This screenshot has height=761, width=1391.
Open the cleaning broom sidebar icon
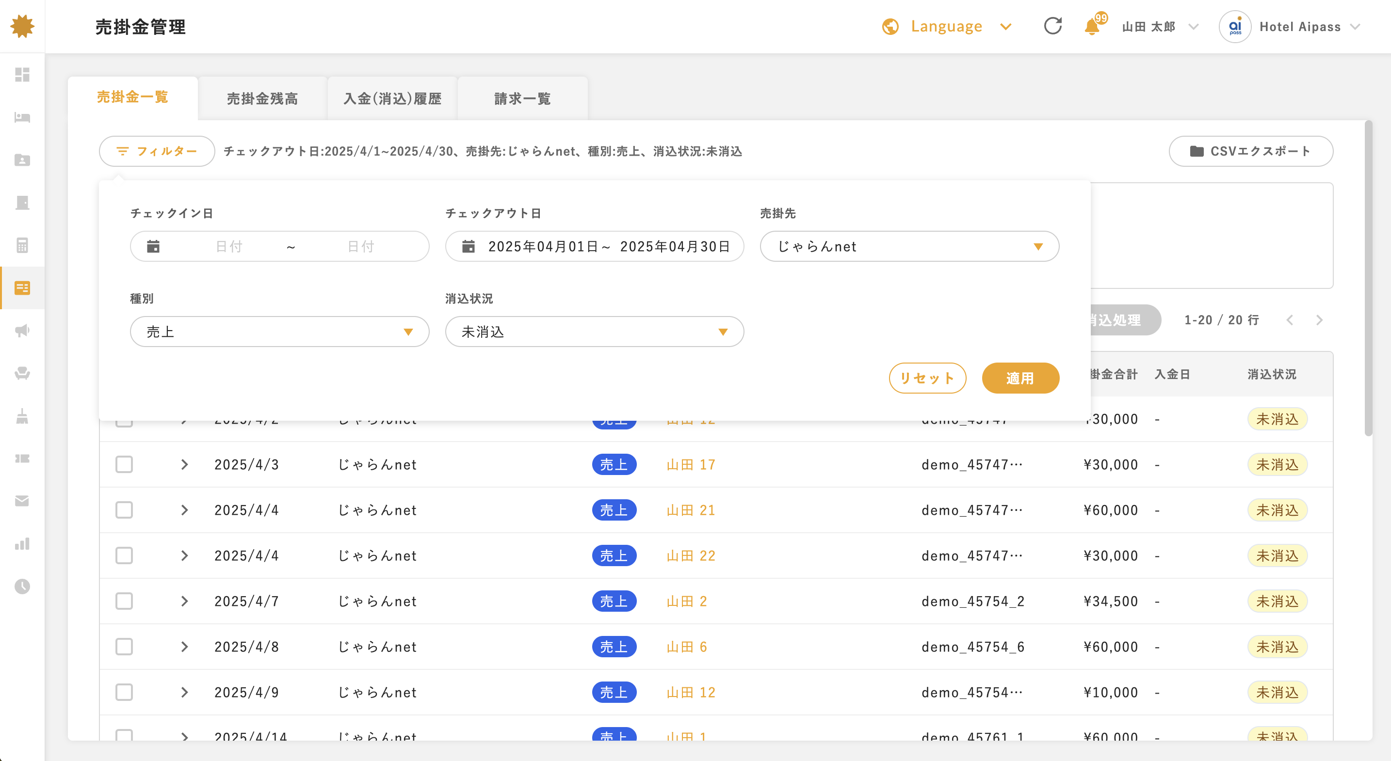pos(22,415)
